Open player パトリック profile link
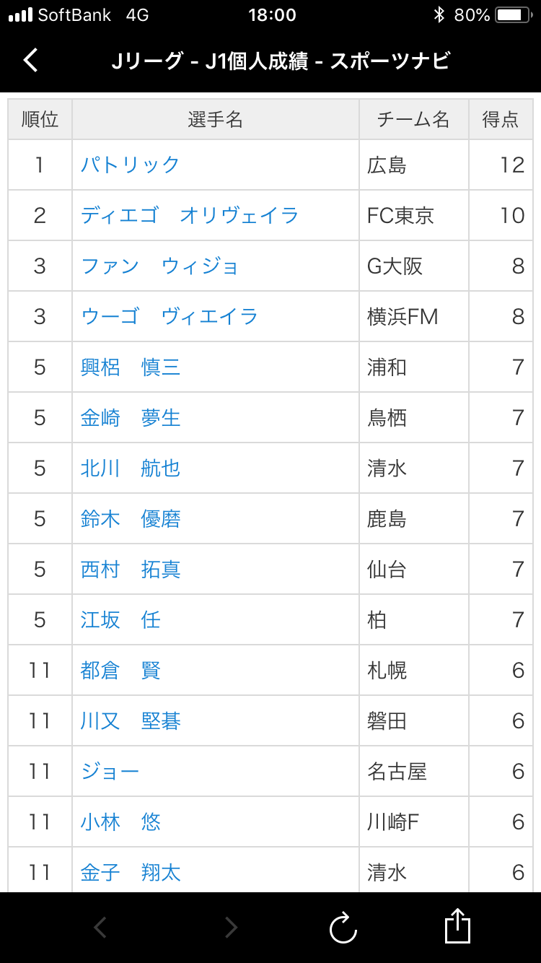 pos(131,165)
